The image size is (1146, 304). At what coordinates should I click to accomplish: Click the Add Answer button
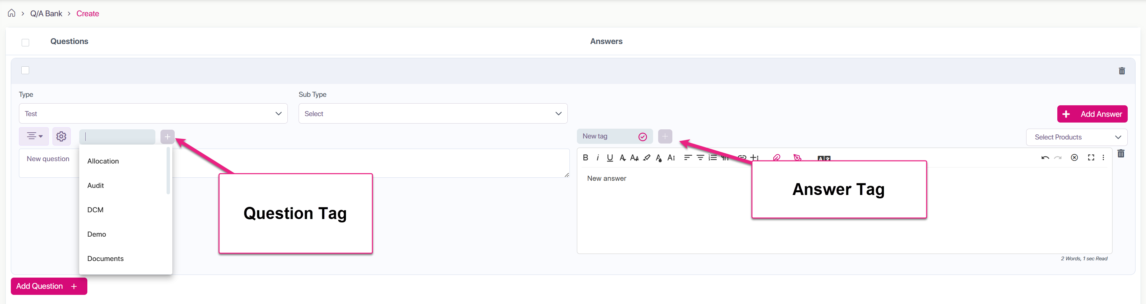pos(1092,114)
